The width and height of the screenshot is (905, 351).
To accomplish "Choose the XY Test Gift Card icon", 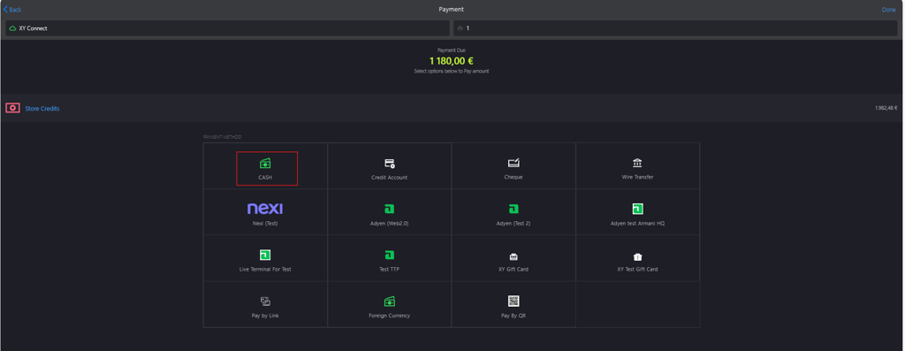I will (x=638, y=256).
